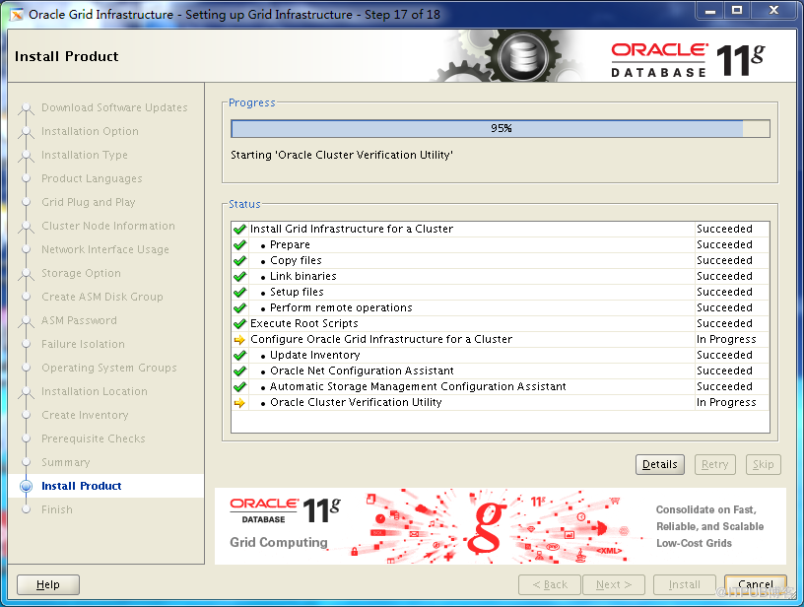Click the Link binaries status row

click(501, 277)
